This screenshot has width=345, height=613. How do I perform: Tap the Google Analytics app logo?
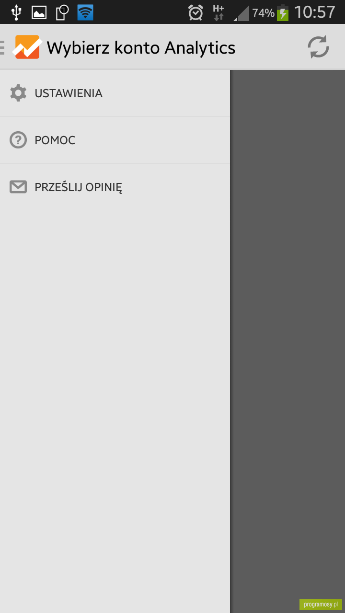(27, 47)
